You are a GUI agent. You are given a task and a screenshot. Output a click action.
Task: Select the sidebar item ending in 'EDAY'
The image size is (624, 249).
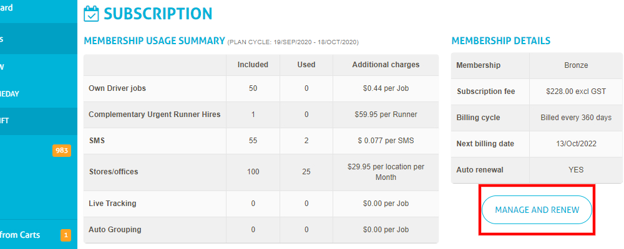pyautogui.click(x=39, y=94)
